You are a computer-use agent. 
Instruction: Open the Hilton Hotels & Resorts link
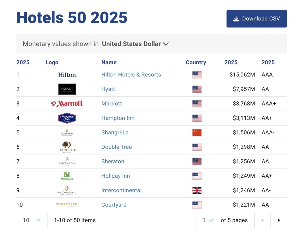[x=131, y=75]
